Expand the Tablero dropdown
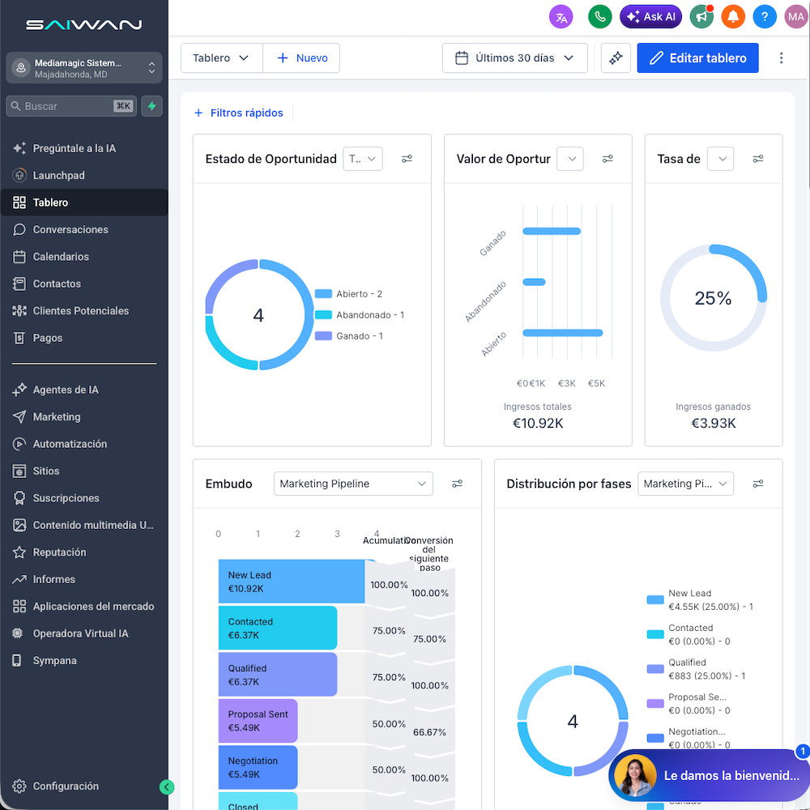 [x=222, y=58]
